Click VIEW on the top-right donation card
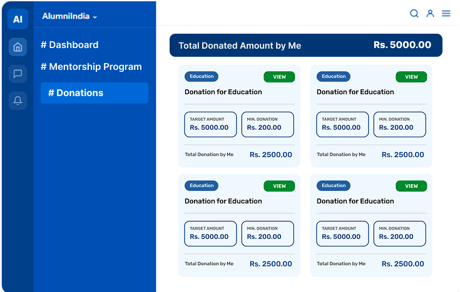 [411, 77]
